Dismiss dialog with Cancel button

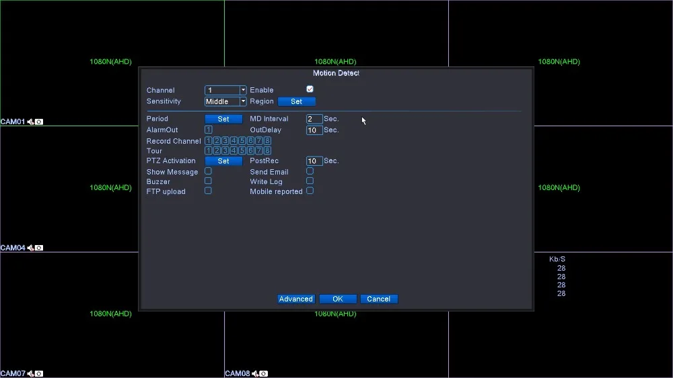coord(378,299)
